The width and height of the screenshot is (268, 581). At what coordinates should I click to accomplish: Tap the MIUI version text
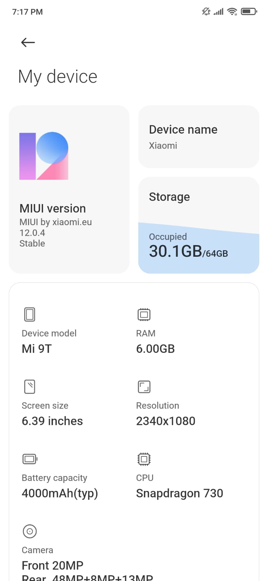point(53,208)
